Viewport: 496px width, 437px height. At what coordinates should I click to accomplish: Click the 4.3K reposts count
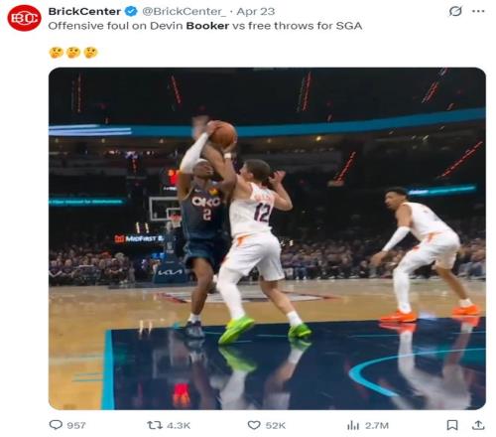click(179, 425)
